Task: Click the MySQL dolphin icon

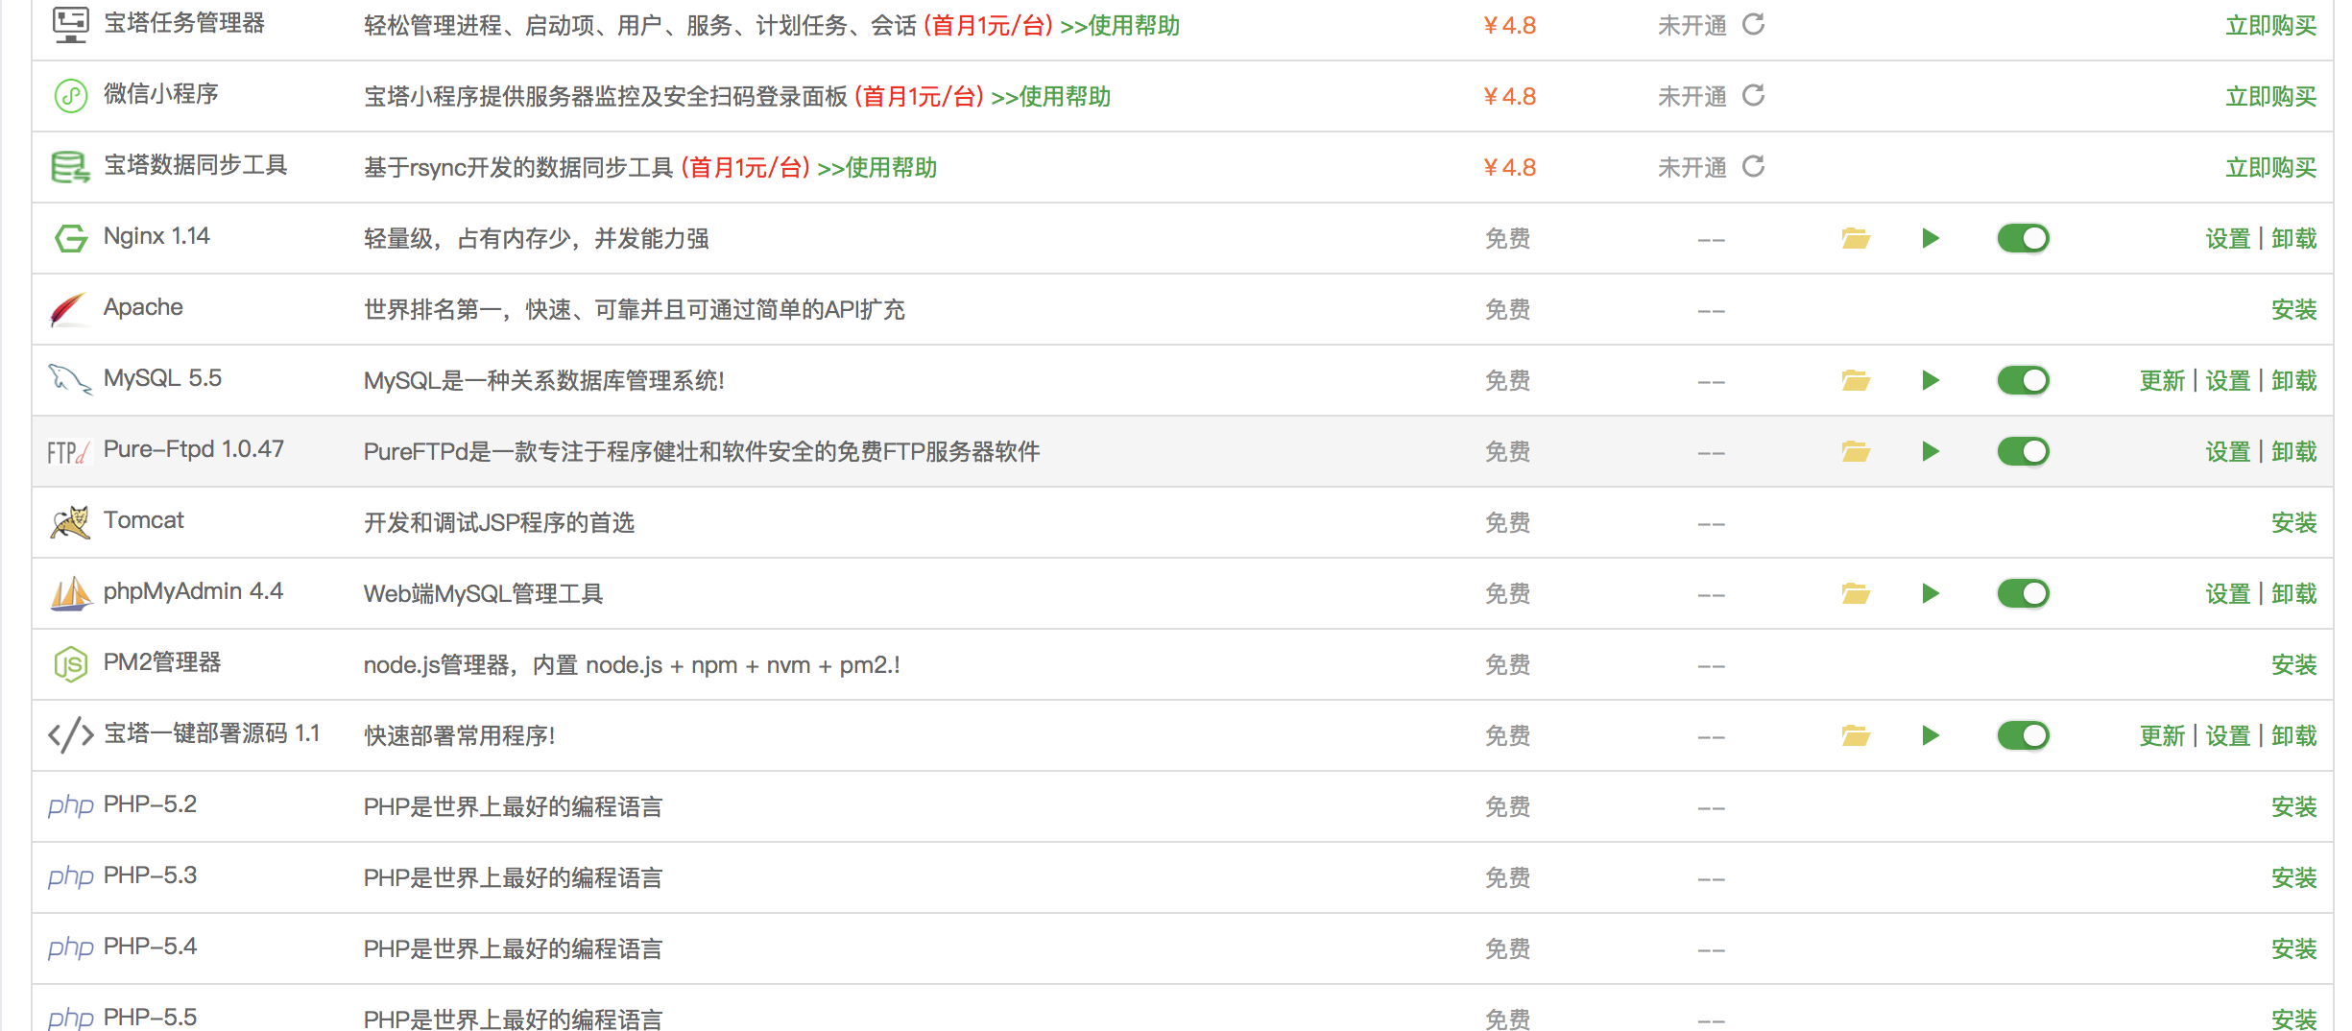Action: 70,380
